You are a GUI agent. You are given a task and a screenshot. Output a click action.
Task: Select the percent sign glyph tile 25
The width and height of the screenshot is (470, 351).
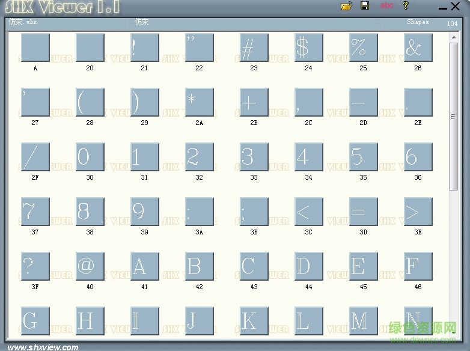pos(364,47)
